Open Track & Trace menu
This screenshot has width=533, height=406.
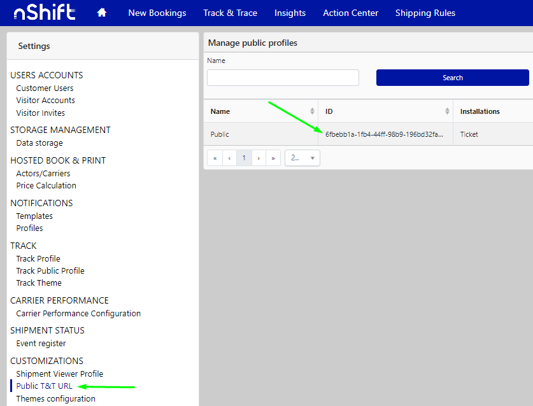click(x=230, y=13)
